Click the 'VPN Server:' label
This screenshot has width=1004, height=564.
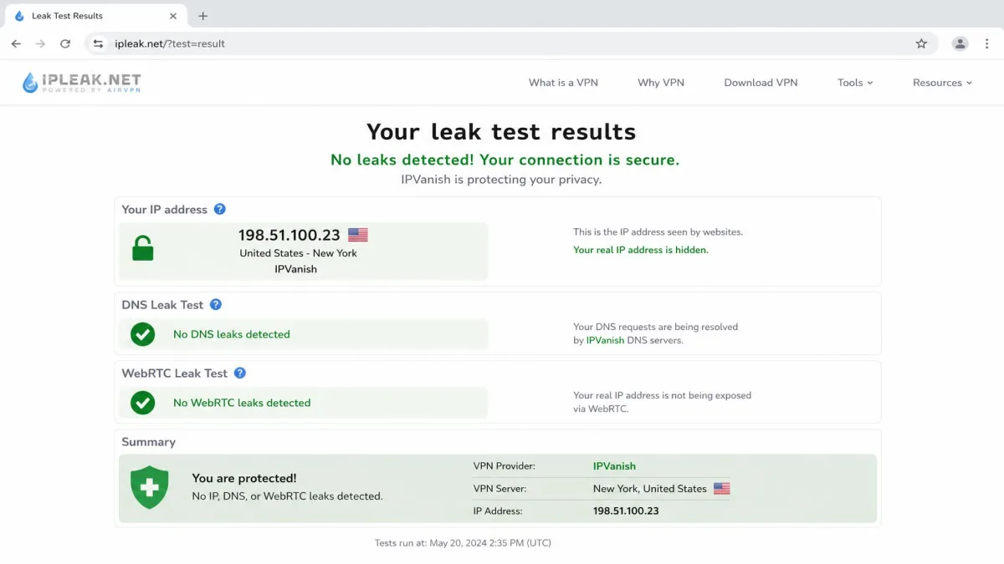(499, 489)
